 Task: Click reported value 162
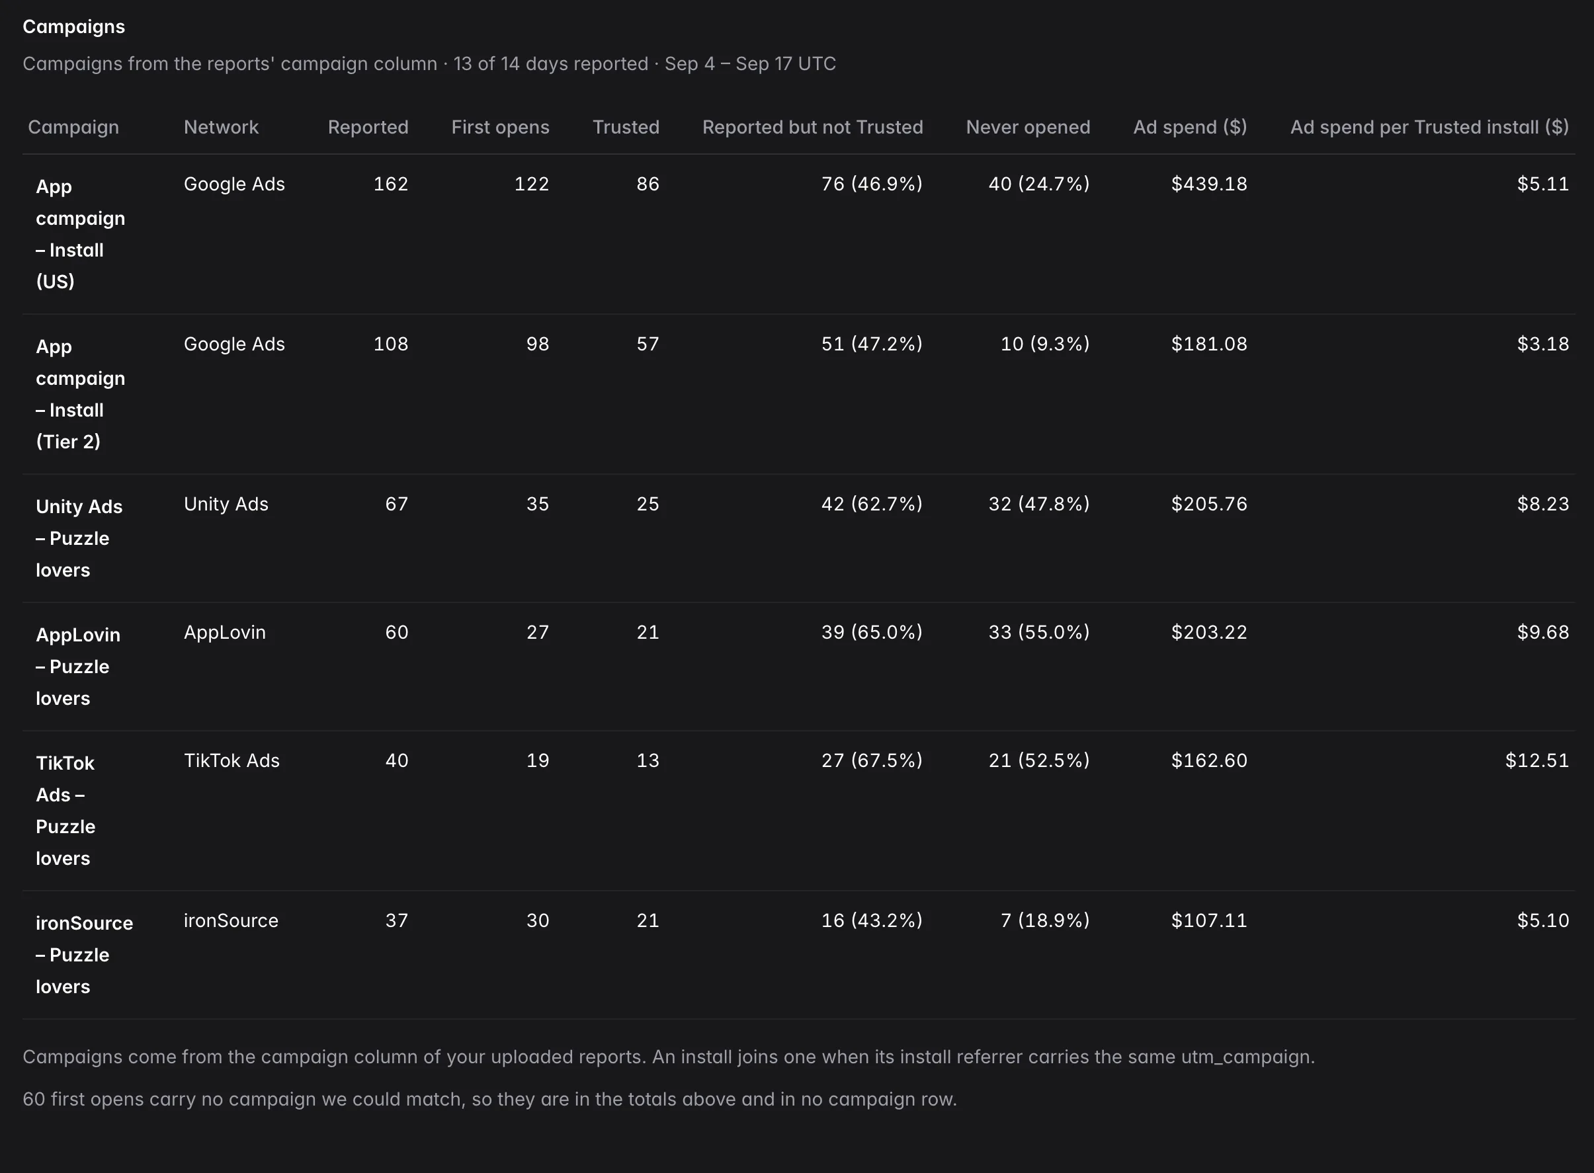[391, 184]
